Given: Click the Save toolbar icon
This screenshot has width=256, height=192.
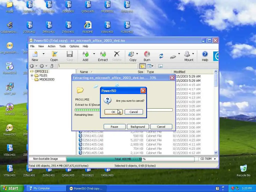Looking at the screenshot, I should [70, 56].
